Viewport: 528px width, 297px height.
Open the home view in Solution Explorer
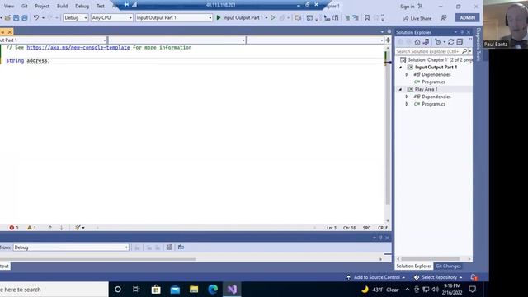tap(417, 42)
